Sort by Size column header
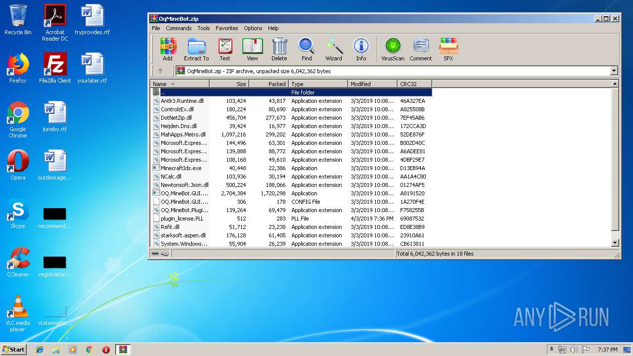 [229, 84]
